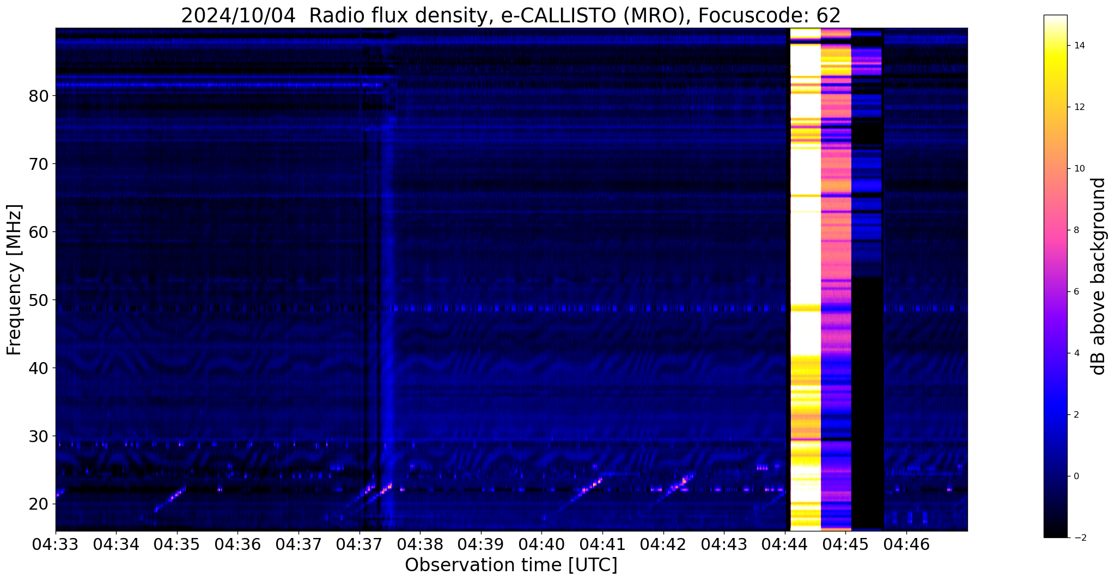Click the colorbar tick value 10
This screenshot has width=1115, height=581.
pyautogui.click(x=1079, y=169)
